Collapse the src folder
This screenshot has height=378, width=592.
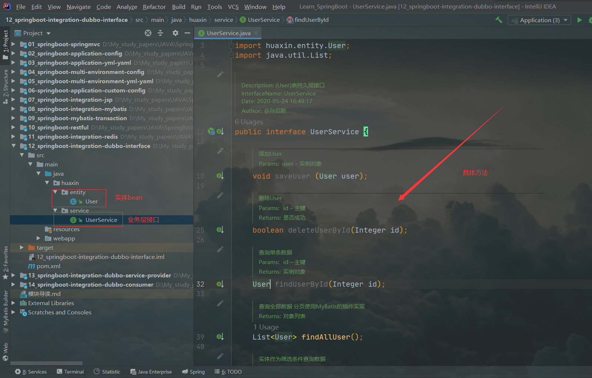[22, 155]
